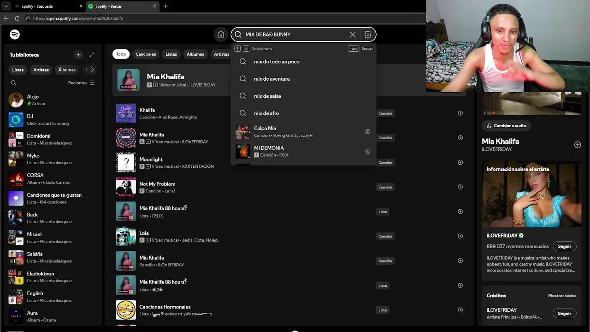Close the 'Spotify – Buscar' tab
This screenshot has height=332, width=590.
(x=154, y=6)
